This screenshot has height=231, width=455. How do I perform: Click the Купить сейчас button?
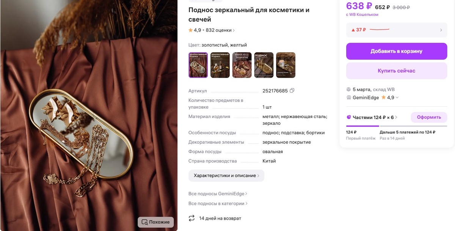click(397, 71)
